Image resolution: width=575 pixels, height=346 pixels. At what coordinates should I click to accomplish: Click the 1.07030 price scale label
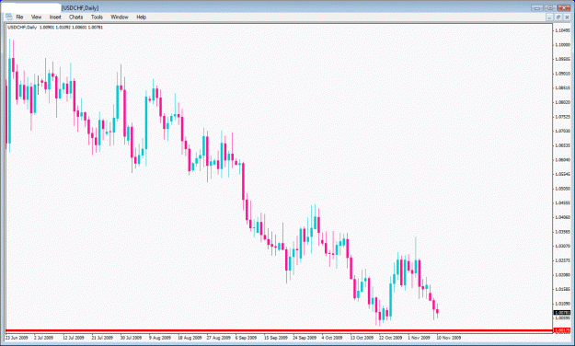[x=562, y=131]
